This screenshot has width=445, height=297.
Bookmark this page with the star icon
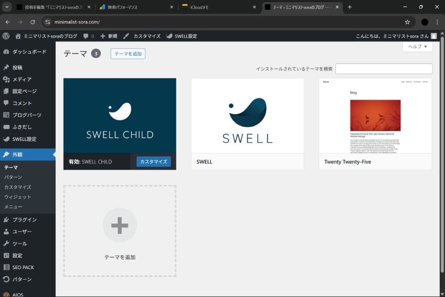click(407, 22)
